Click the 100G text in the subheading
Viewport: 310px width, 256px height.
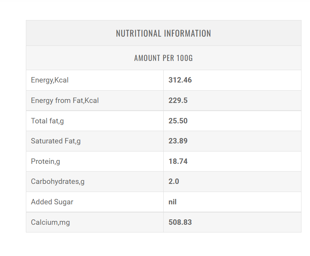(185, 58)
